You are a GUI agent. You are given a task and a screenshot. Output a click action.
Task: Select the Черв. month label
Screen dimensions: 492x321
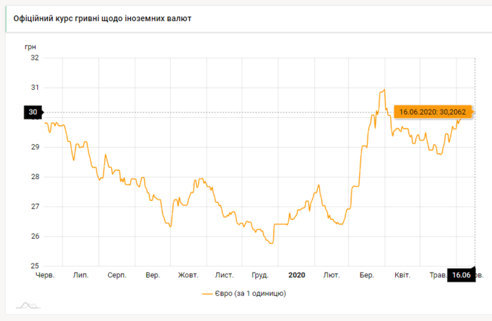tap(45, 275)
